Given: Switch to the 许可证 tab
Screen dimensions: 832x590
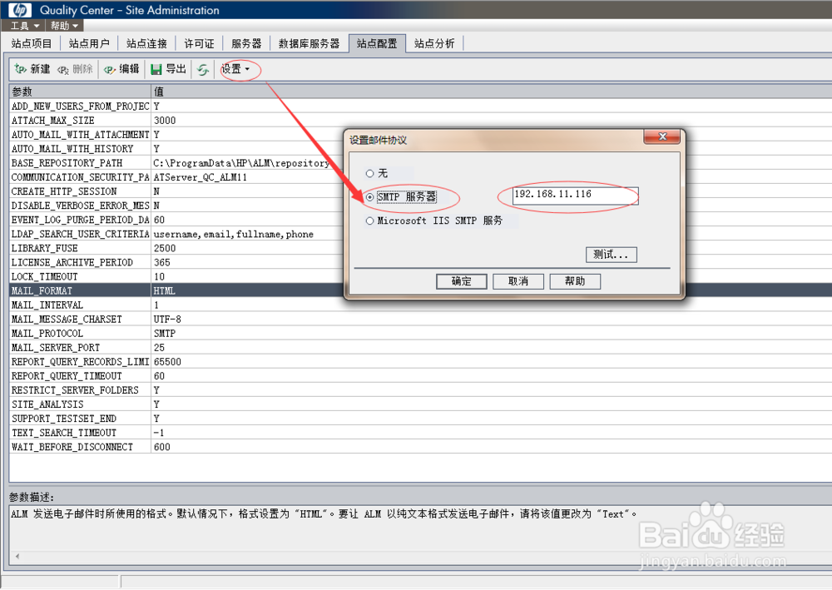Looking at the screenshot, I should [199, 43].
